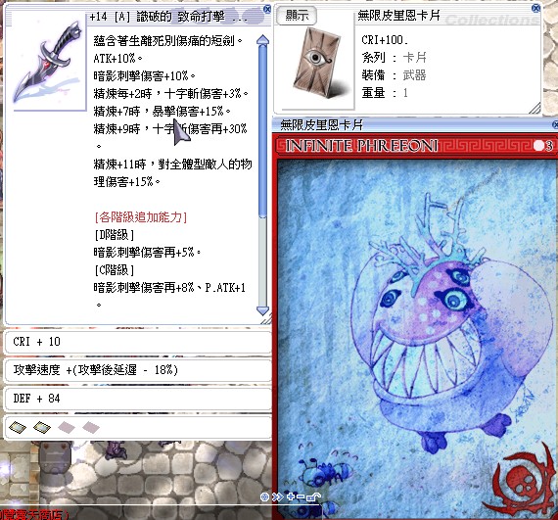Click the dagger weapon item image
This screenshot has height=520, width=558.
[48, 63]
